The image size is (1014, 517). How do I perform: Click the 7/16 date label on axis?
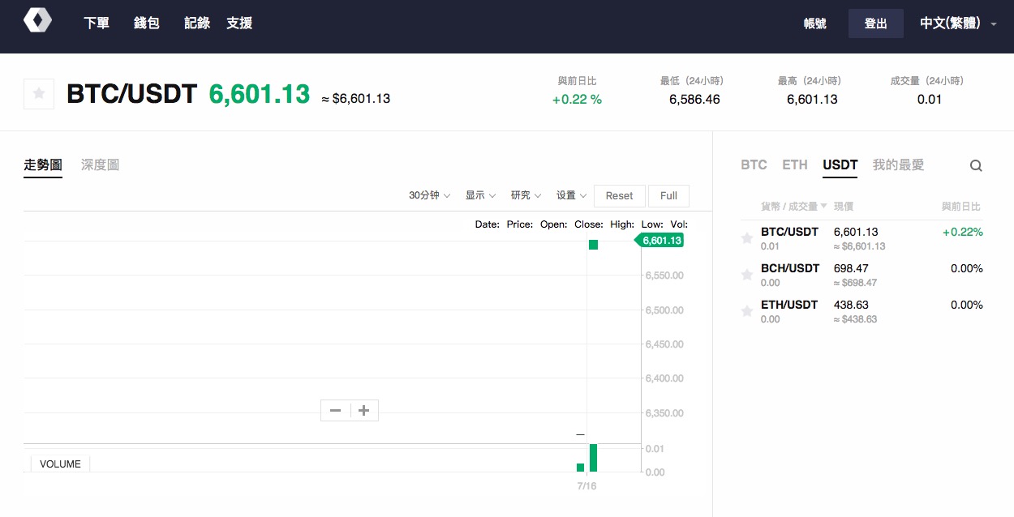[586, 486]
